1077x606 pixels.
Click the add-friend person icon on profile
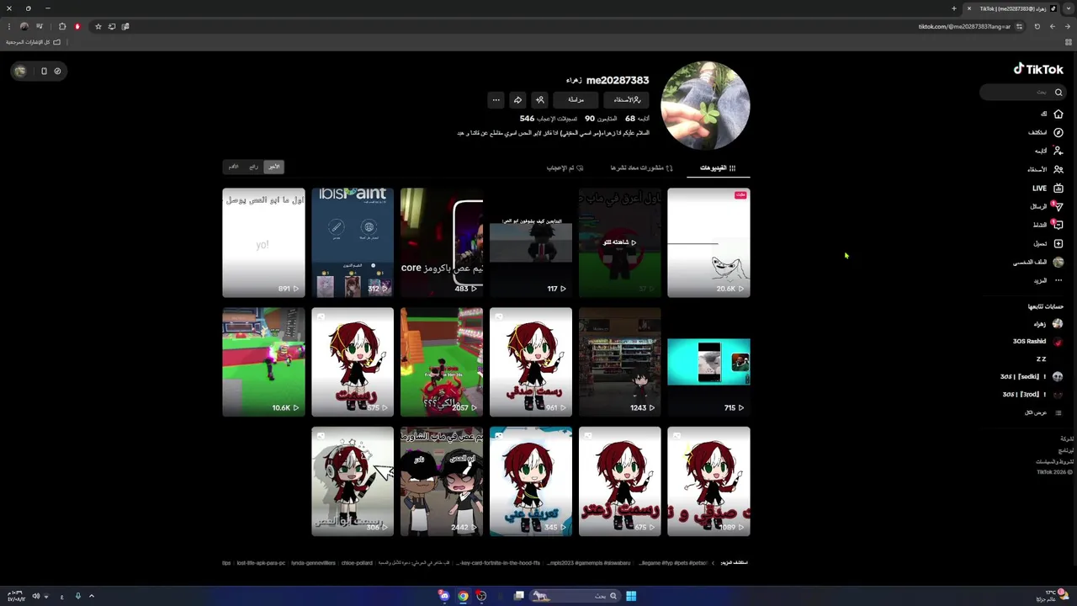[x=540, y=99]
